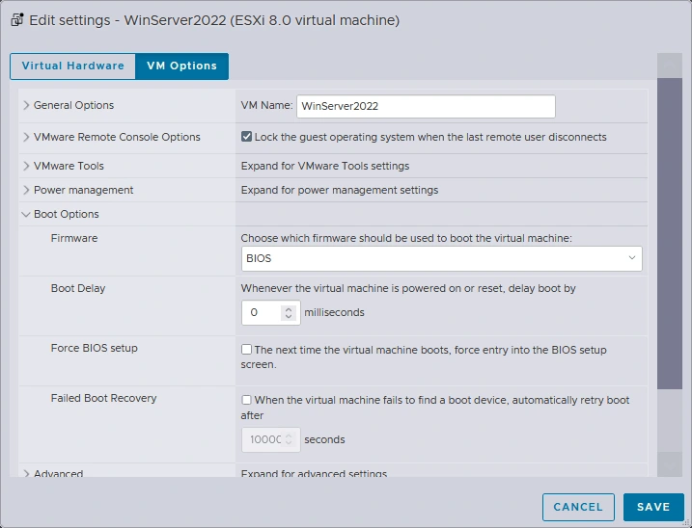This screenshot has width=692, height=528.
Task: Uncheck lock guest OS on disconnect
Action: (x=247, y=137)
